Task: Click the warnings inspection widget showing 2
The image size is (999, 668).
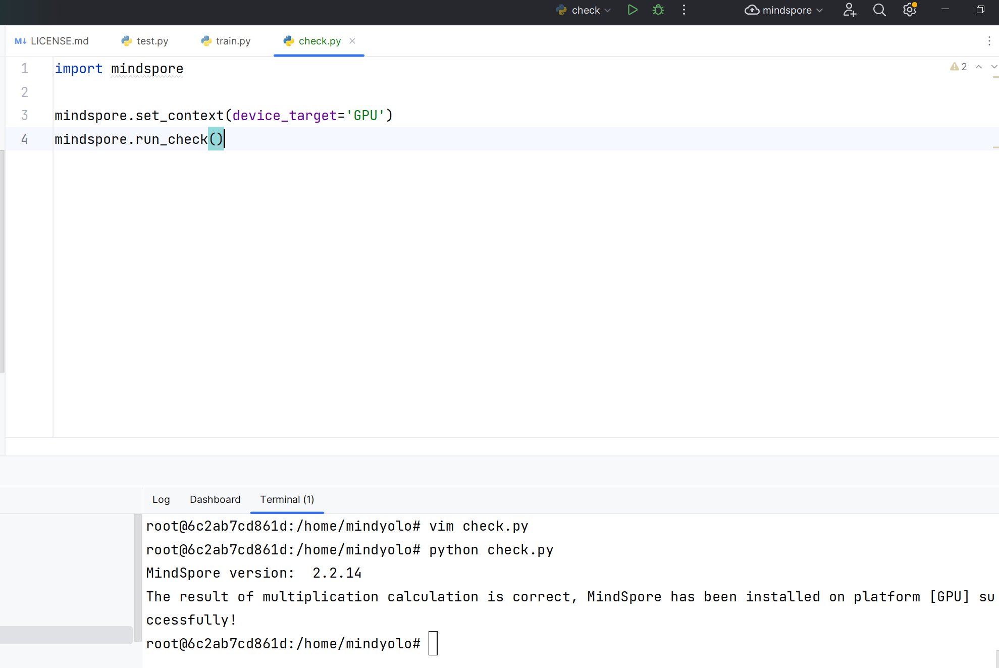Action: (x=958, y=66)
